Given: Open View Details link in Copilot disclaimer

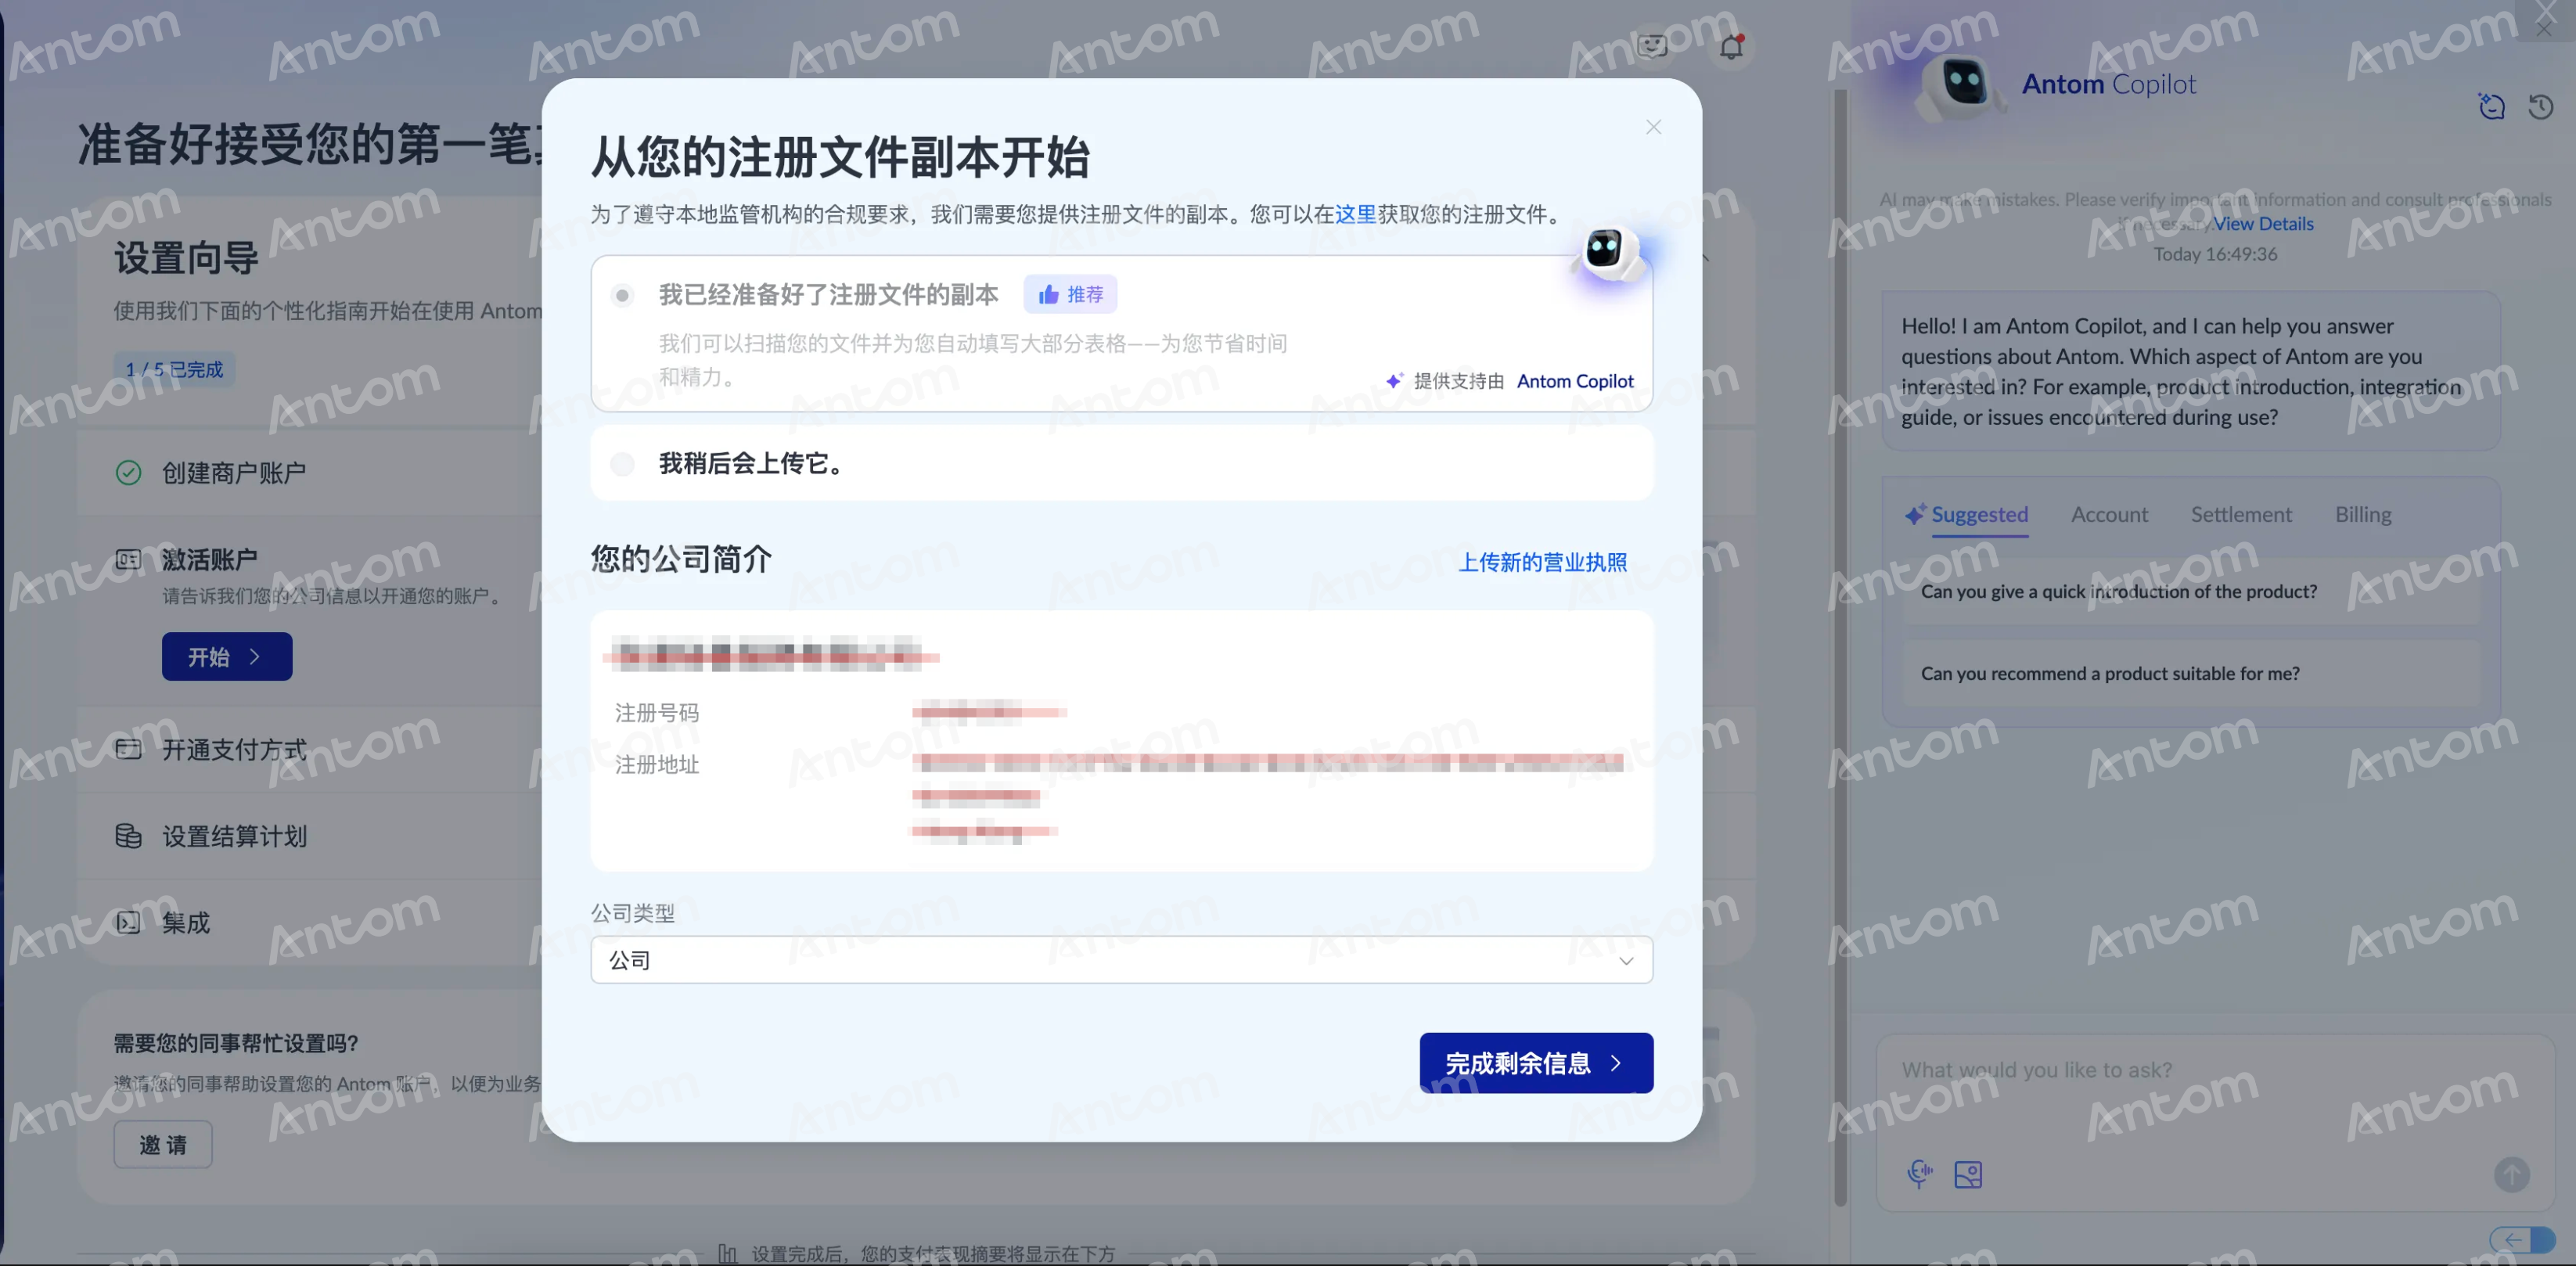Looking at the screenshot, I should (x=2263, y=224).
